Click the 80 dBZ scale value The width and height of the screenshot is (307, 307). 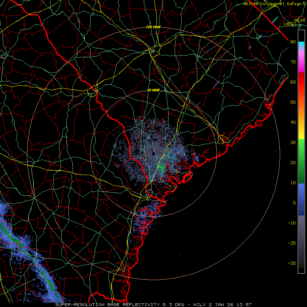pyautogui.click(x=293, y=42)
